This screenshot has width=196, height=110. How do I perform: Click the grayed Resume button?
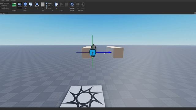click(61, 5)
